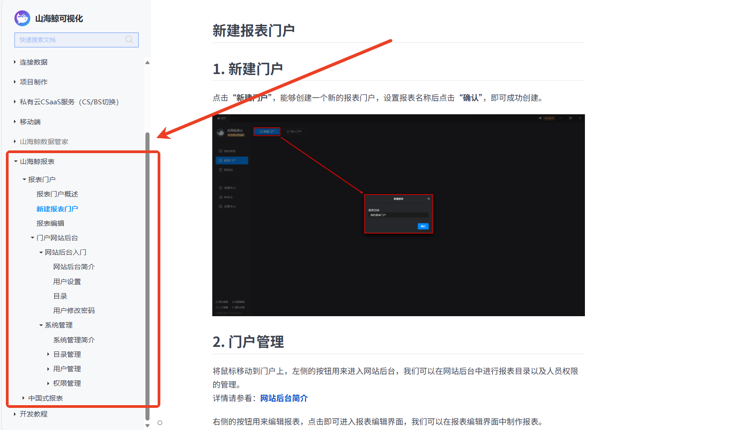Open the 目录管理 tree item
The width and height of the screenshot is (729, 430).
[67, 354]
